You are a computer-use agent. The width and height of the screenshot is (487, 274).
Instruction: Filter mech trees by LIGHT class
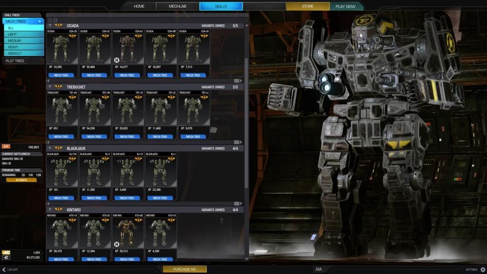pos(24,34)
